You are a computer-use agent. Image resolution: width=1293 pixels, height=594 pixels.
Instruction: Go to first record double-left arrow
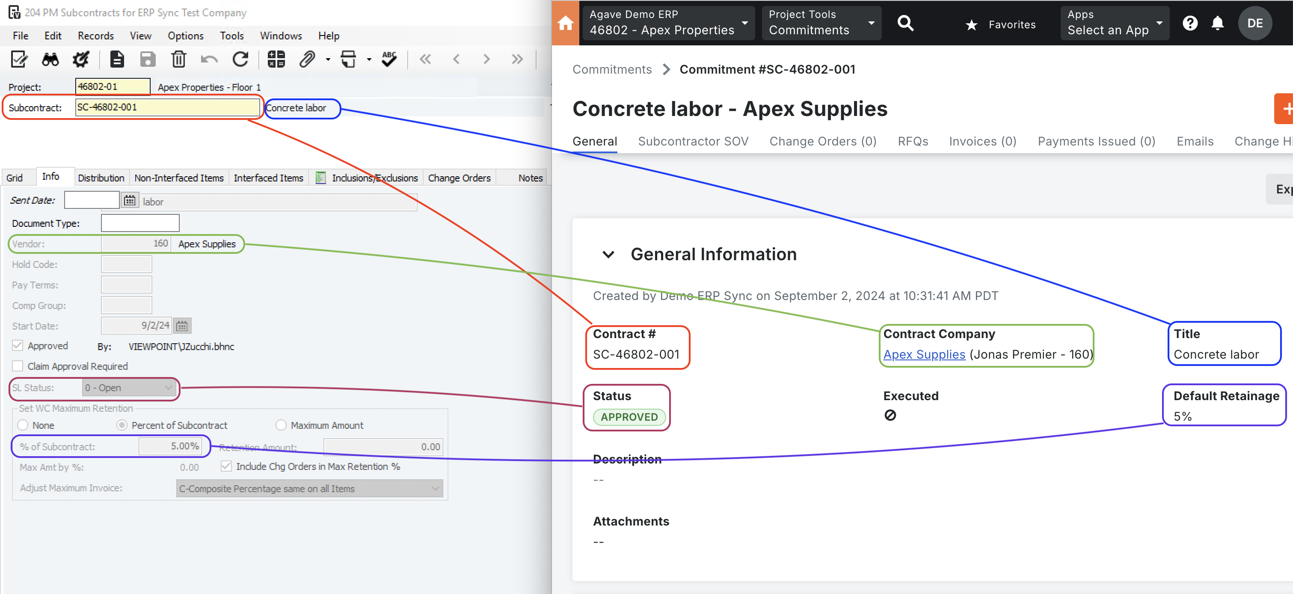tap(425, 59)
